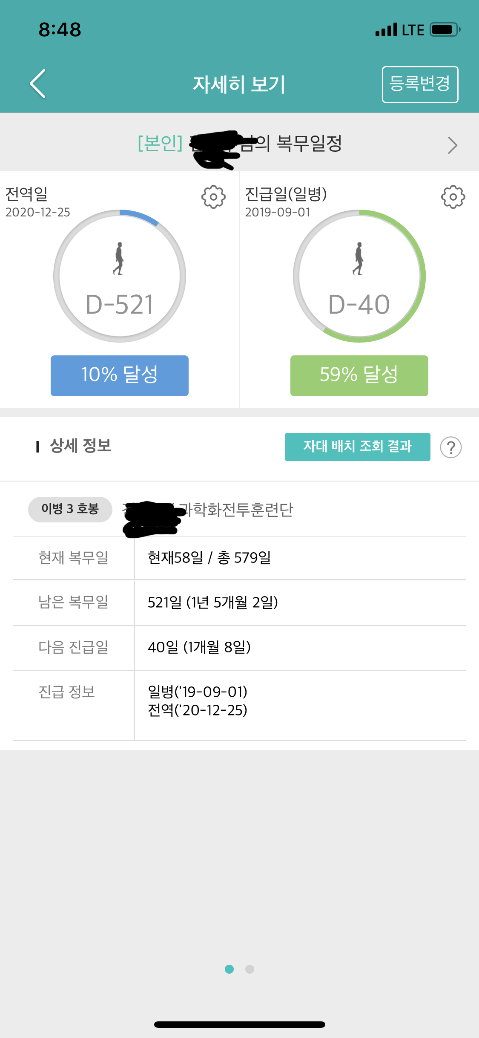Tap the blue D-521 progress ring
The height and width of the screenshot is (1038, 479).
coord(141,216)
